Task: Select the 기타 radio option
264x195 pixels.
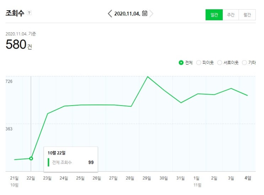Action: pos(244,63)
